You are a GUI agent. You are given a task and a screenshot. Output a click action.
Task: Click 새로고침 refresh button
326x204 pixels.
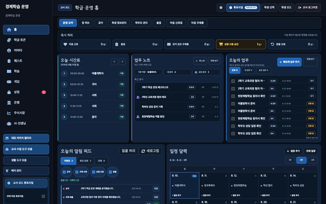tap(150, 151)
